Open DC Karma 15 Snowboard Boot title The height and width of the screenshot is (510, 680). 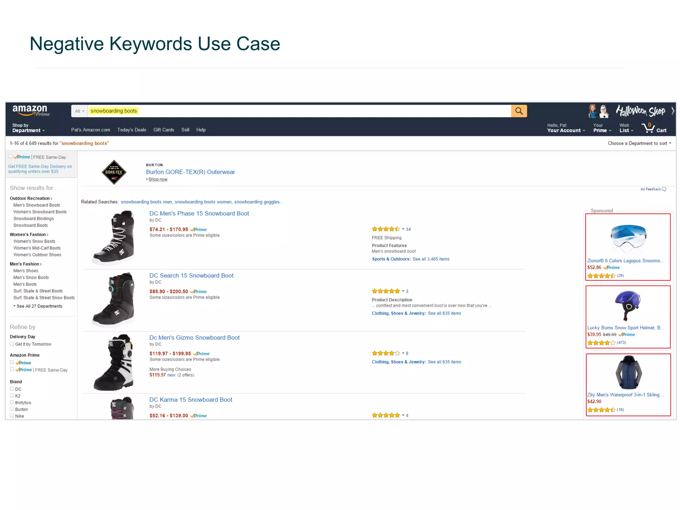click(x=191, y=400)
